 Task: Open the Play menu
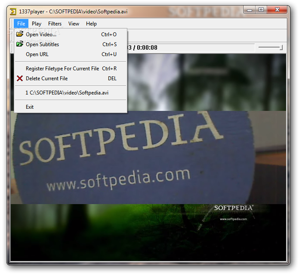coord(37,24)
